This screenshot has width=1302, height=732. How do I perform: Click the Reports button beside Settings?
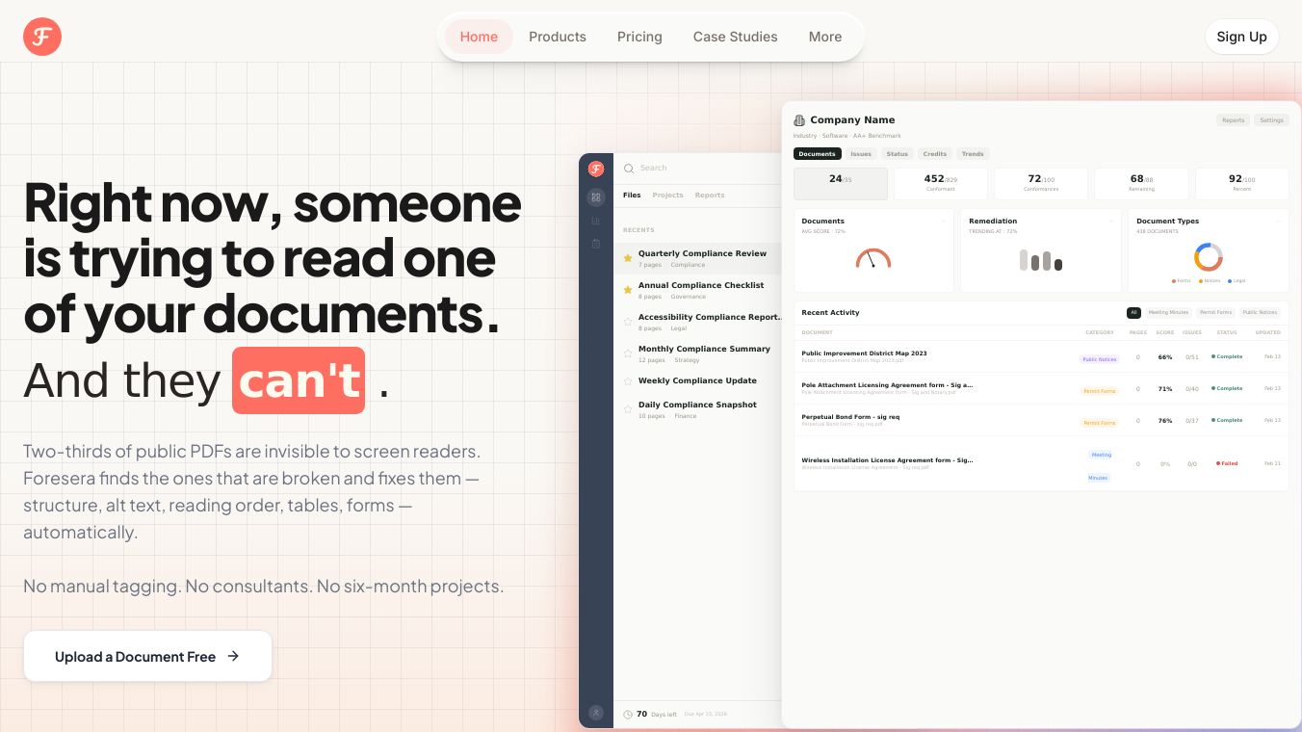[1233, 120]
